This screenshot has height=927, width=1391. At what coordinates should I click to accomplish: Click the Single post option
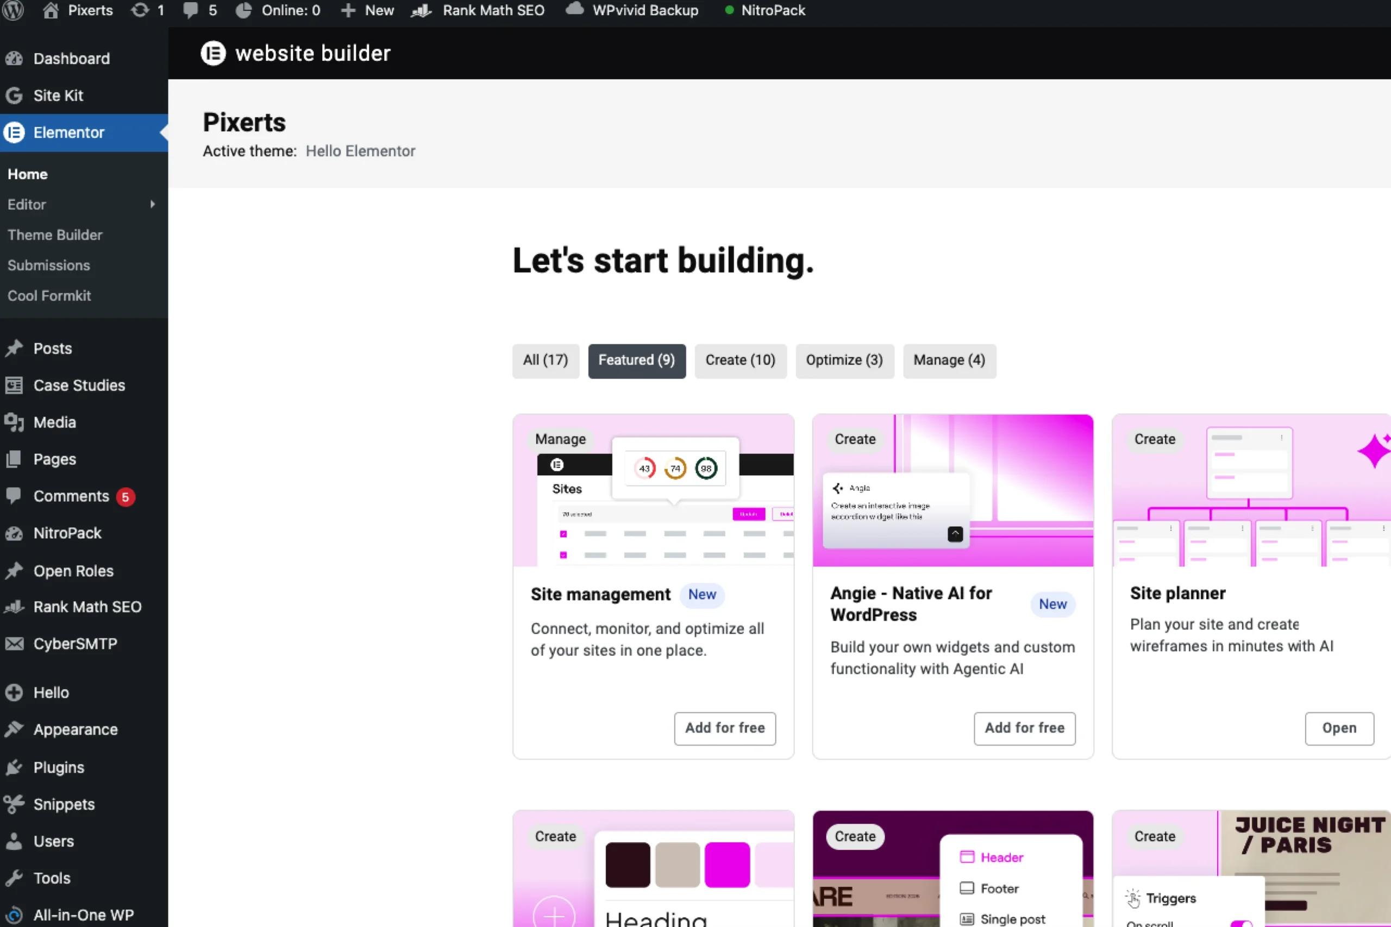pyautogui.click(x=1002, y=919)
